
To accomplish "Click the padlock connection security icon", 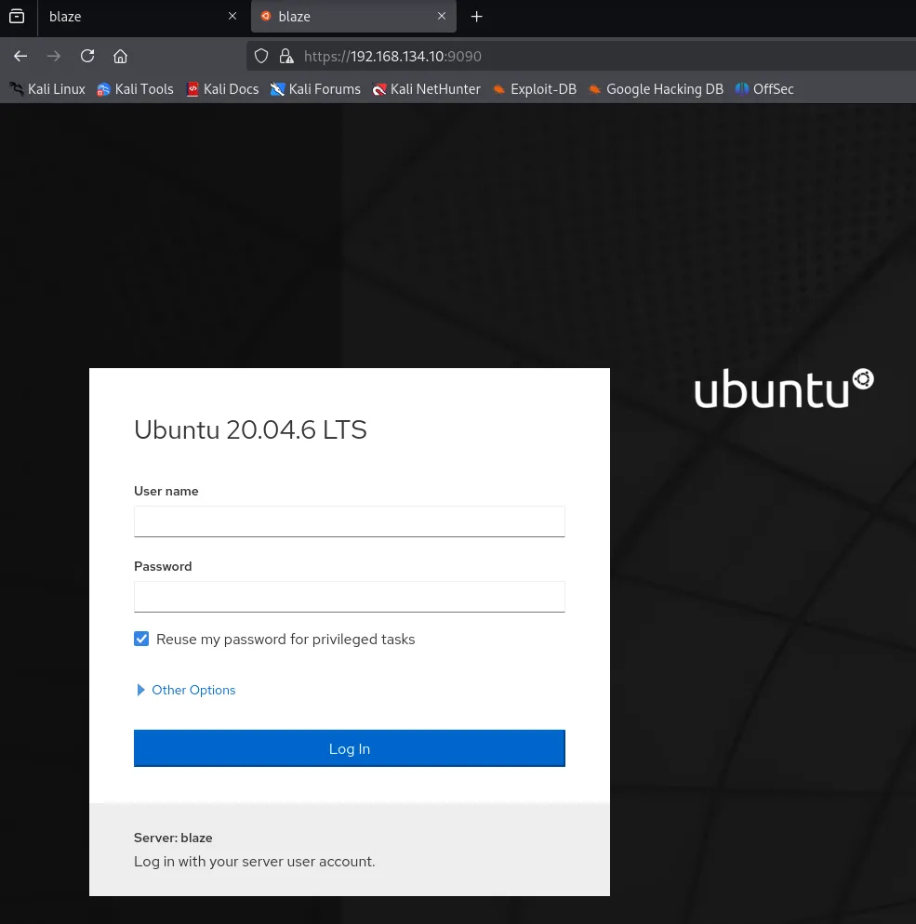I will [285, 56].
